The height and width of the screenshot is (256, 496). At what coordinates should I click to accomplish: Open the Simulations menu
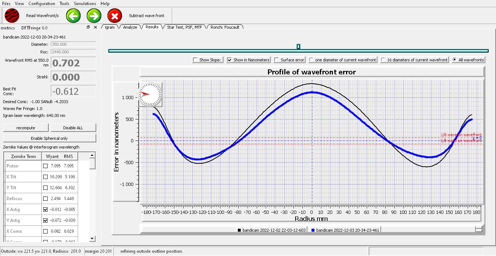click(x=85, y=4)
